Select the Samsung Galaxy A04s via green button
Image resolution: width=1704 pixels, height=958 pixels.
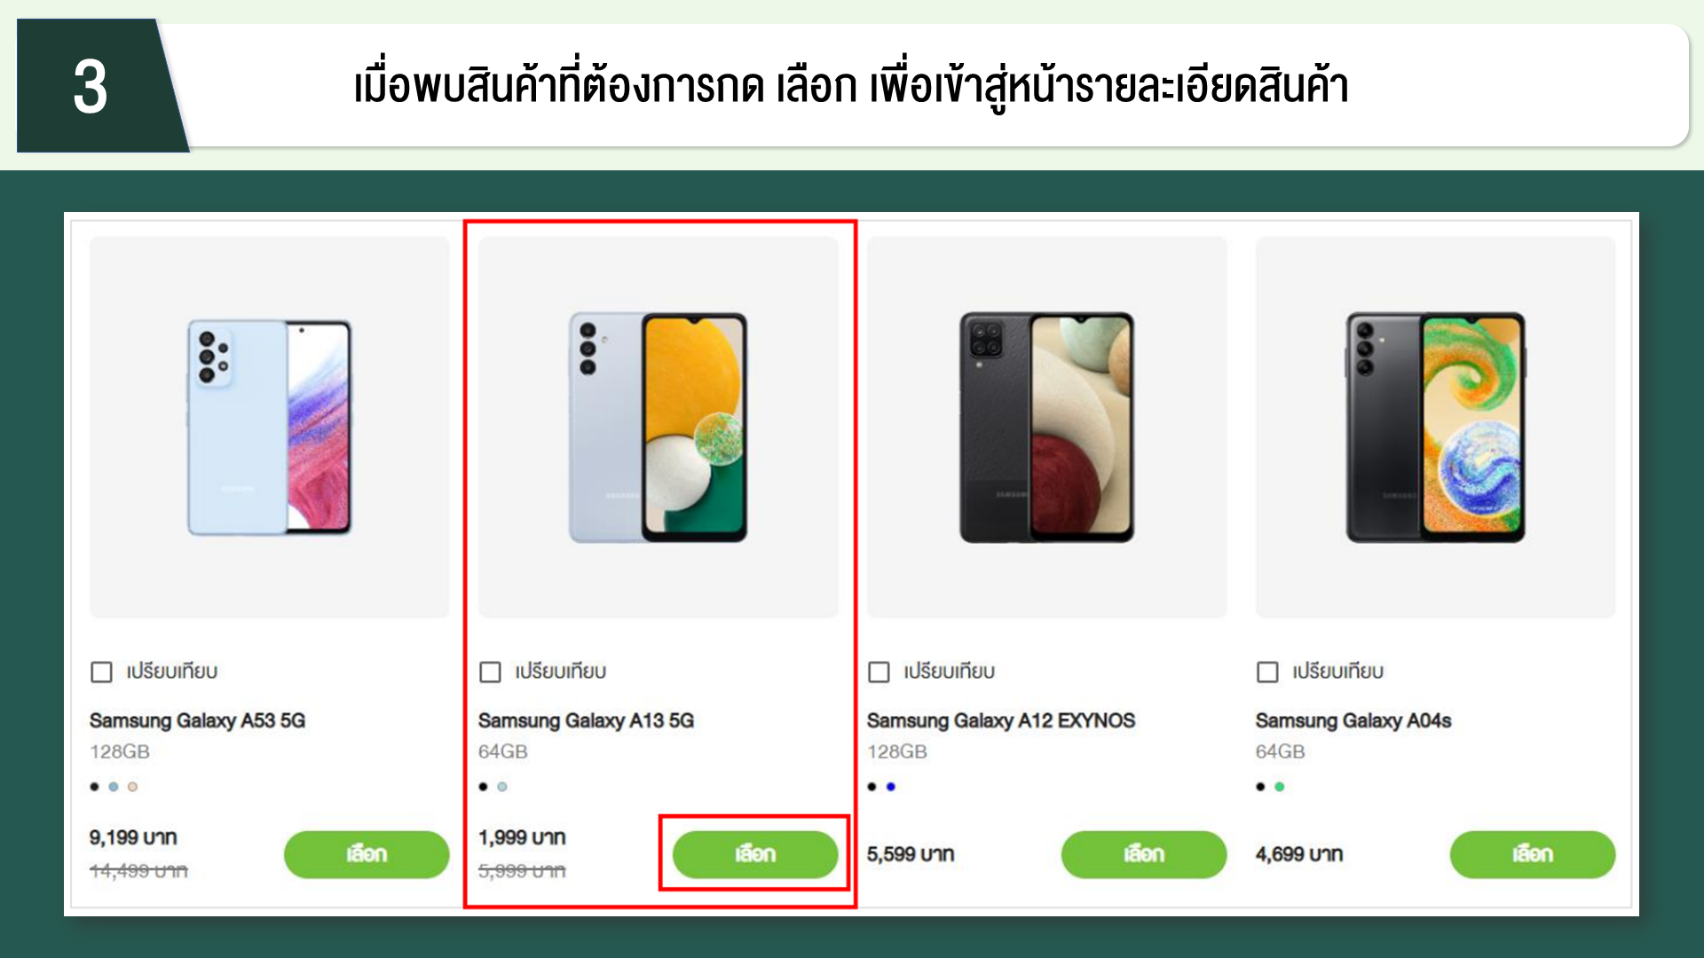pos(1533,854)
